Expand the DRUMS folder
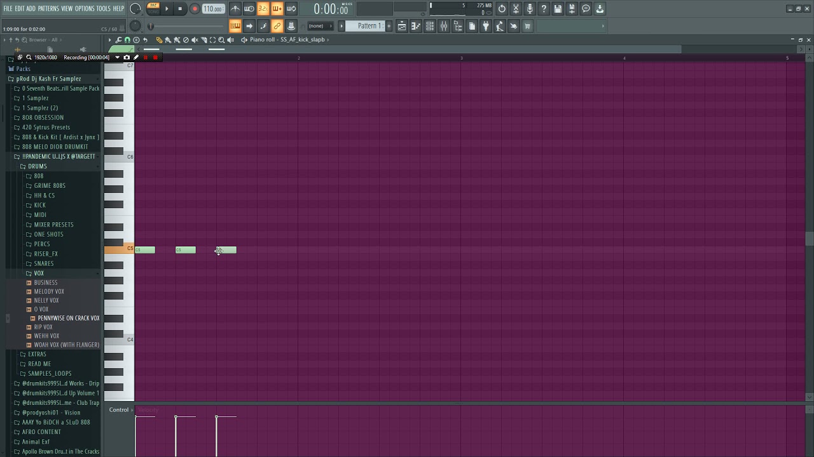This screenshot has height=457, width=814. pos(37,166)
